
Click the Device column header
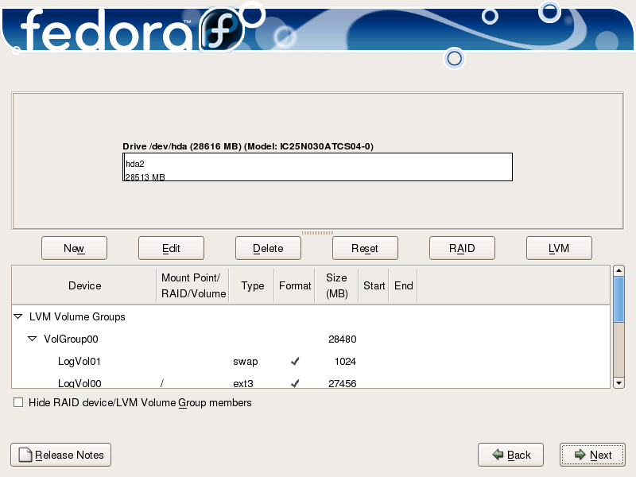point(84,285)
